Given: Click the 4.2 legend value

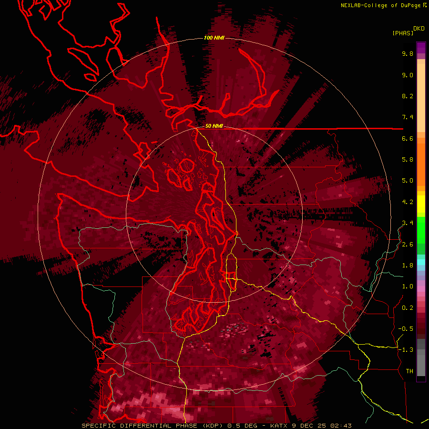Looking at the screenshot, I should (x=408, y=202).
